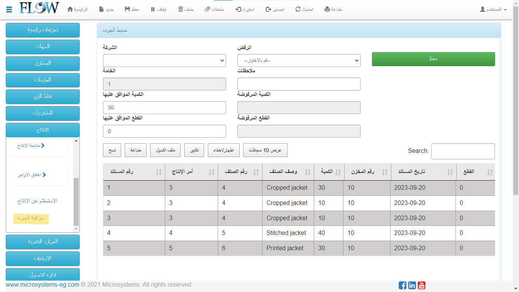Open the الرفض rejection reason dropdown
Screen dimensions: 519x292
pos(299,60)
